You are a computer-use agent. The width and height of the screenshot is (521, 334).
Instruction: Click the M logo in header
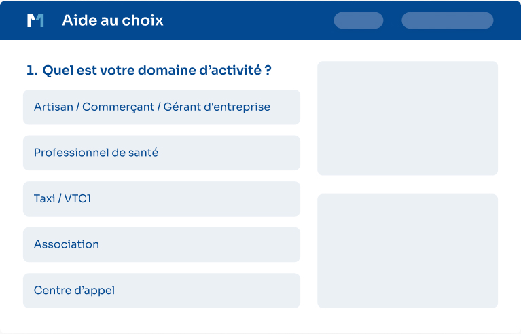35,20
